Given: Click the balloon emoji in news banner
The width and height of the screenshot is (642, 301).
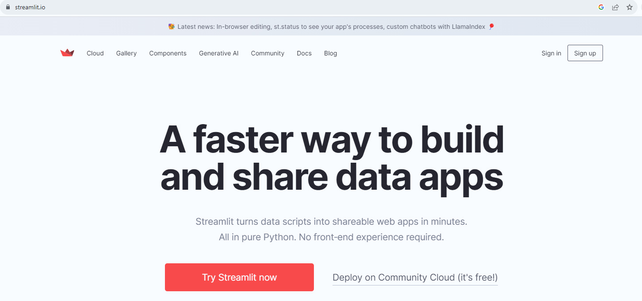Looking at the screenshot, I should [x=491, y=27].
